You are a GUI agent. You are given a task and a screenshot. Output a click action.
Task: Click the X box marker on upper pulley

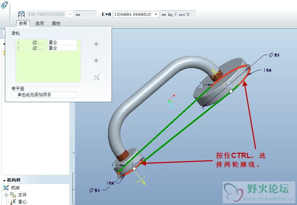248,66
